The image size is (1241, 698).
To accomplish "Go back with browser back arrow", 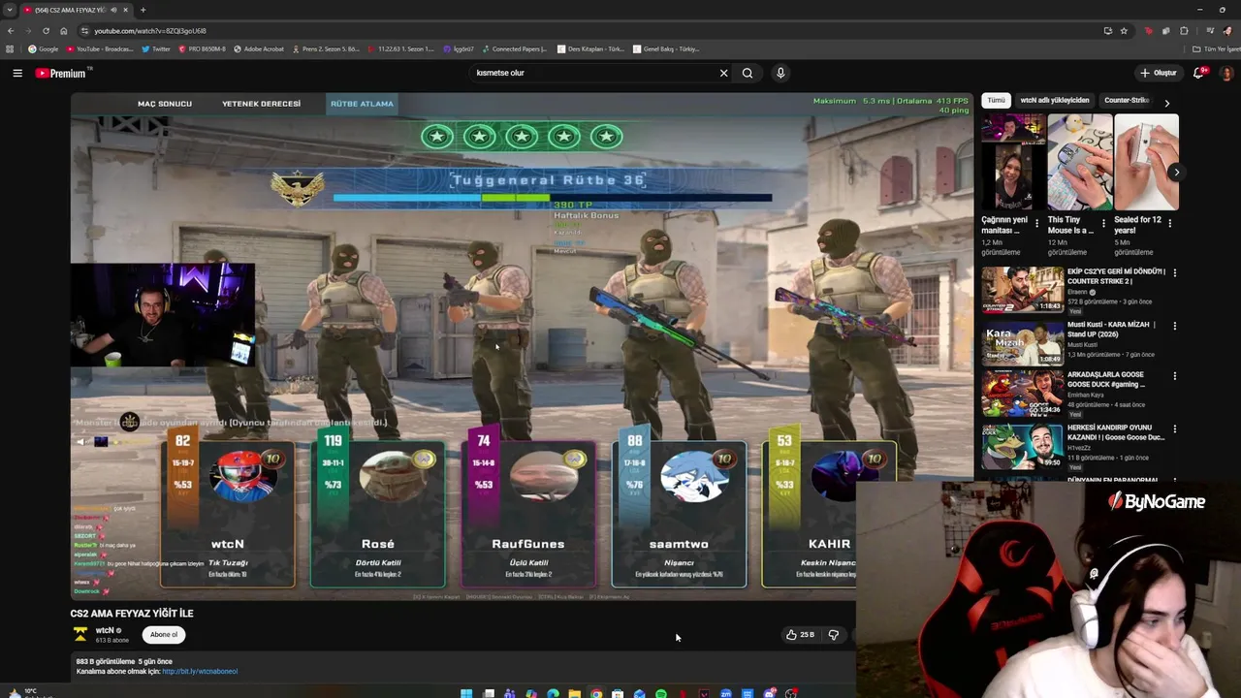I will pyautogui.click(x=11, y=30).
